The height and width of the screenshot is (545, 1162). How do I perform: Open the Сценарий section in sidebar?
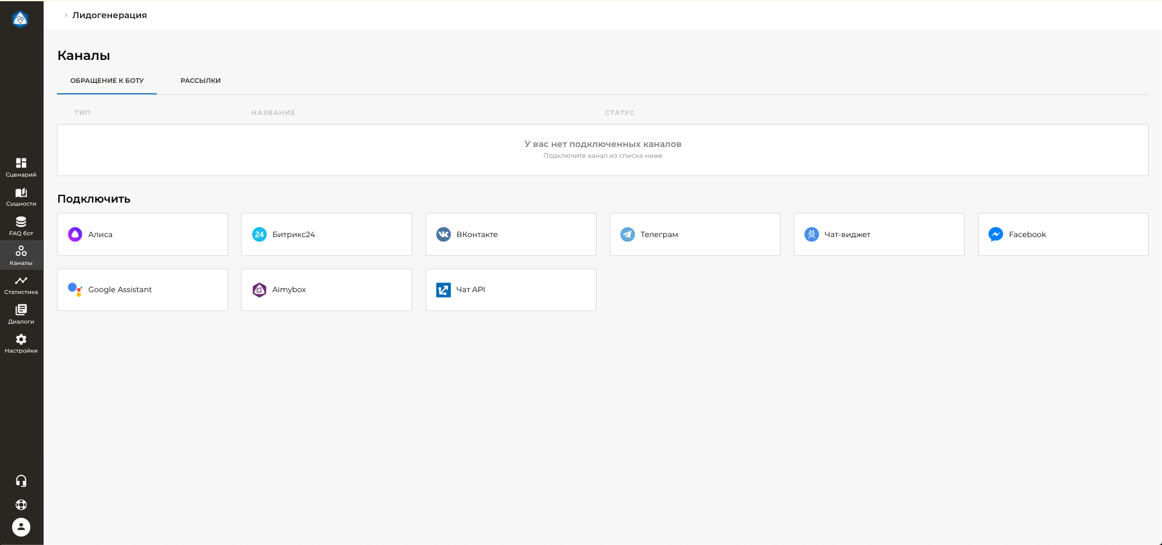pyautogui.click(x=21, y=167)
